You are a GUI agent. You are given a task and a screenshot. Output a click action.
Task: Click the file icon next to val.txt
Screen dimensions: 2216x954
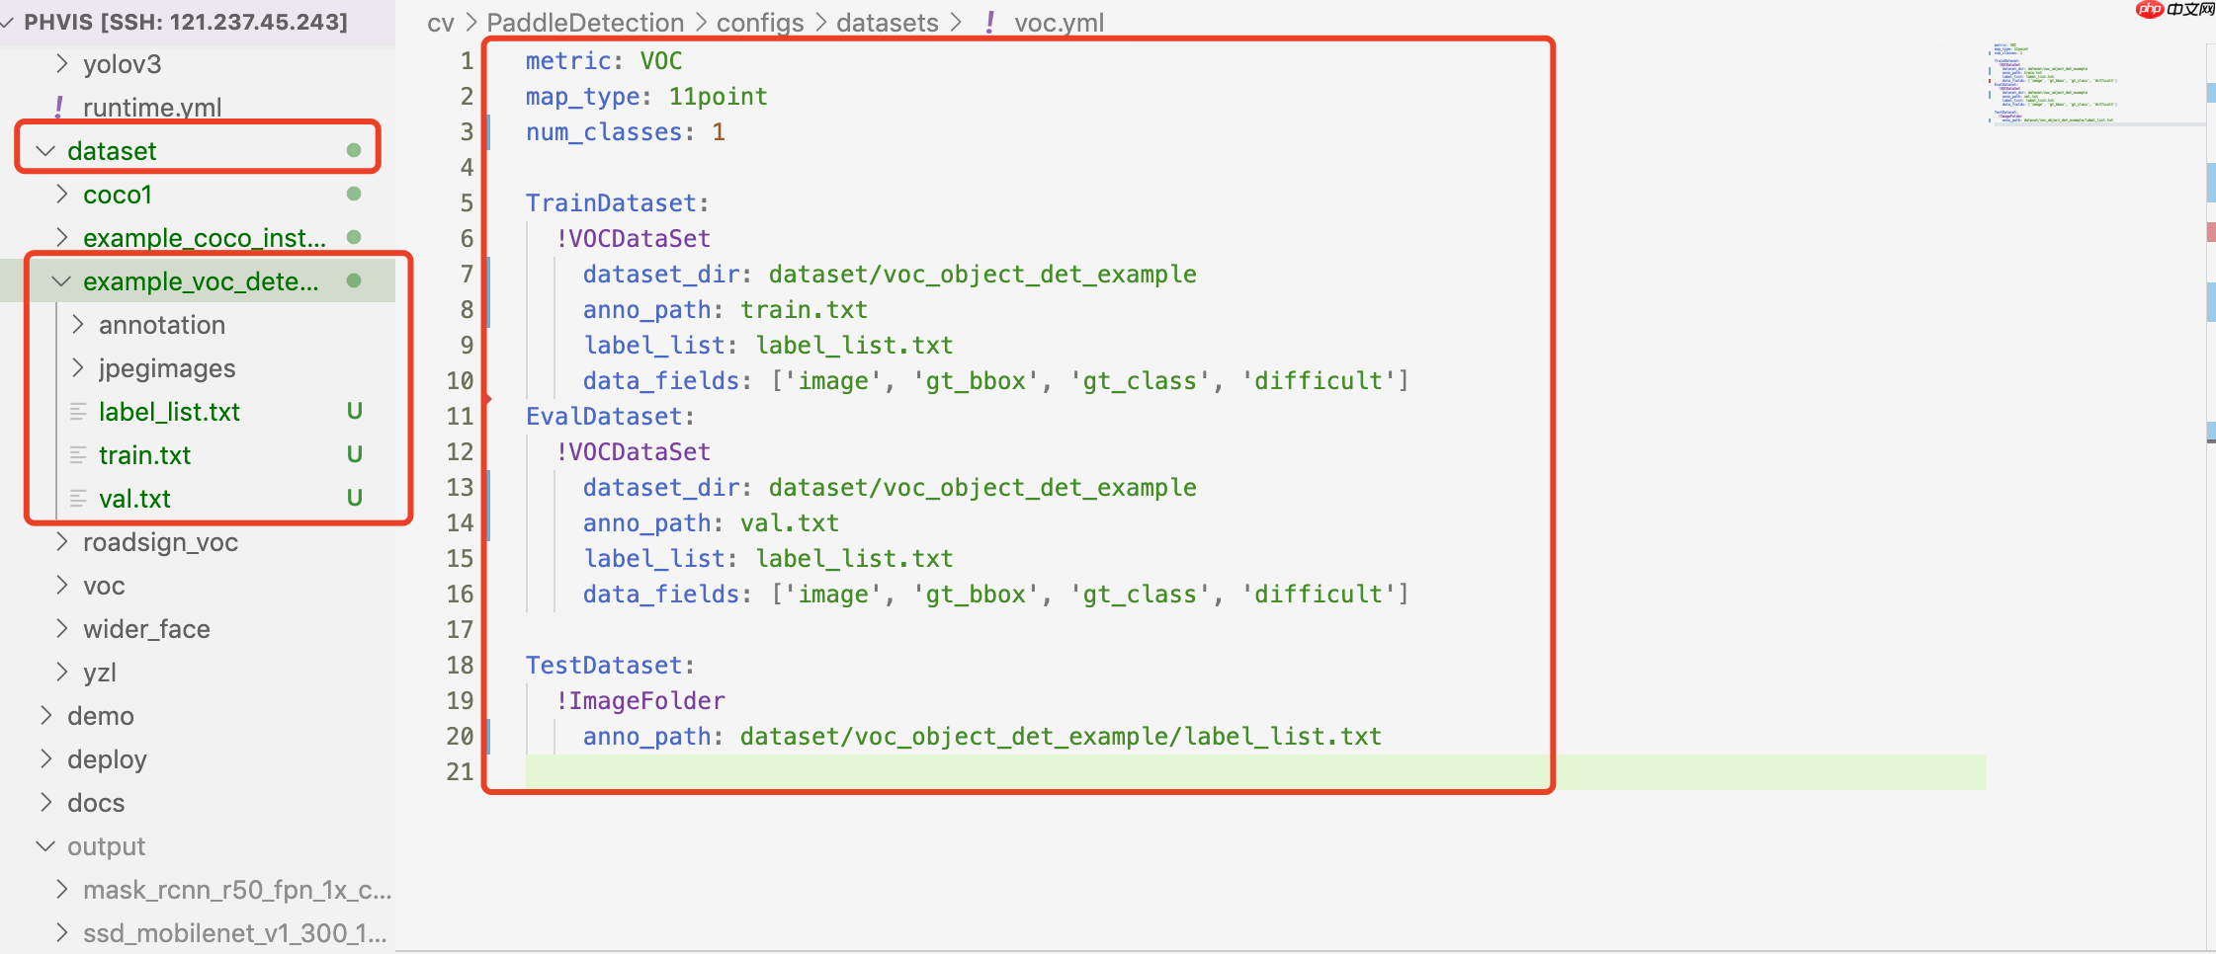(x=78, y=499)
